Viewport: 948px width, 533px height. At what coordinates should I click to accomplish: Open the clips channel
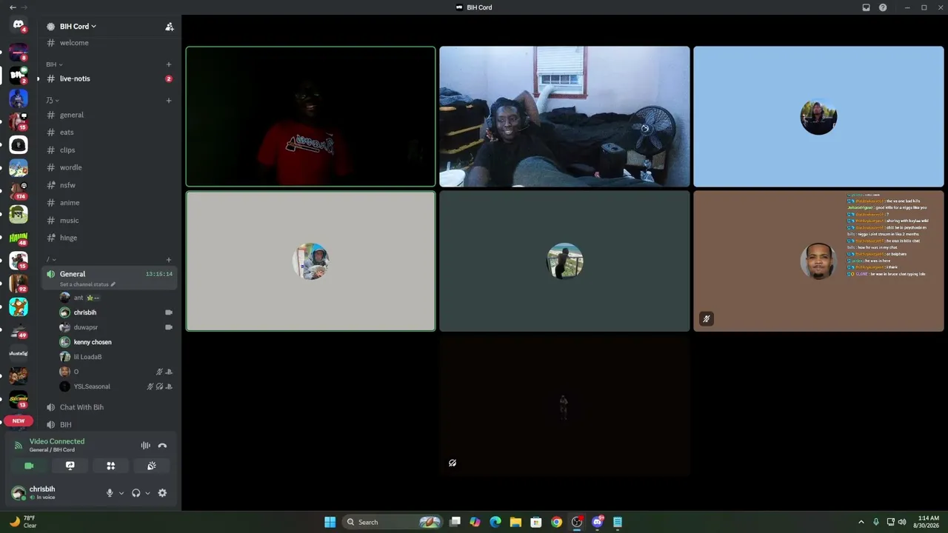coord(109,150)
